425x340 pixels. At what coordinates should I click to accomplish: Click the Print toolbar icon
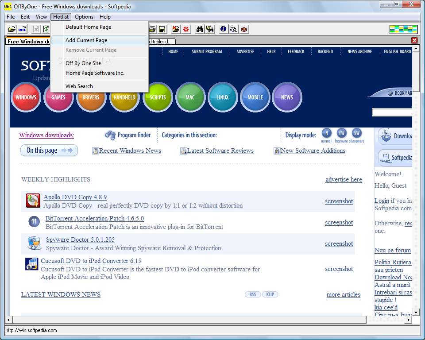(152, 29)
